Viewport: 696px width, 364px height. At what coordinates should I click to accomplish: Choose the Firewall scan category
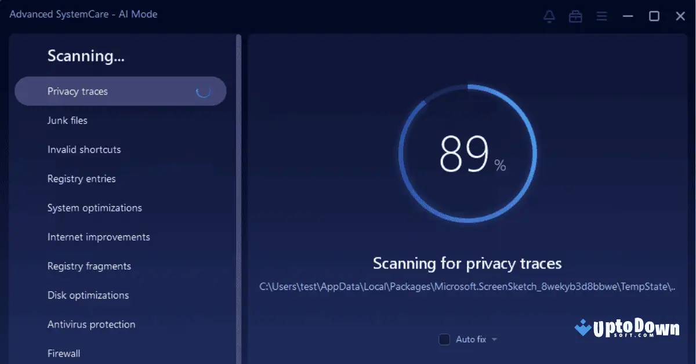(x=64, y=353)
